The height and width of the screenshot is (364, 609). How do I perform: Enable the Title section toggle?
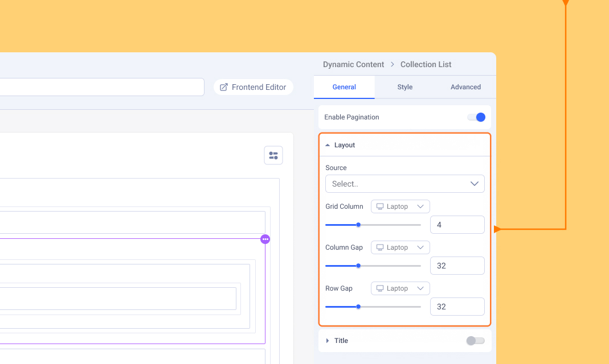[x=475, y=341]
